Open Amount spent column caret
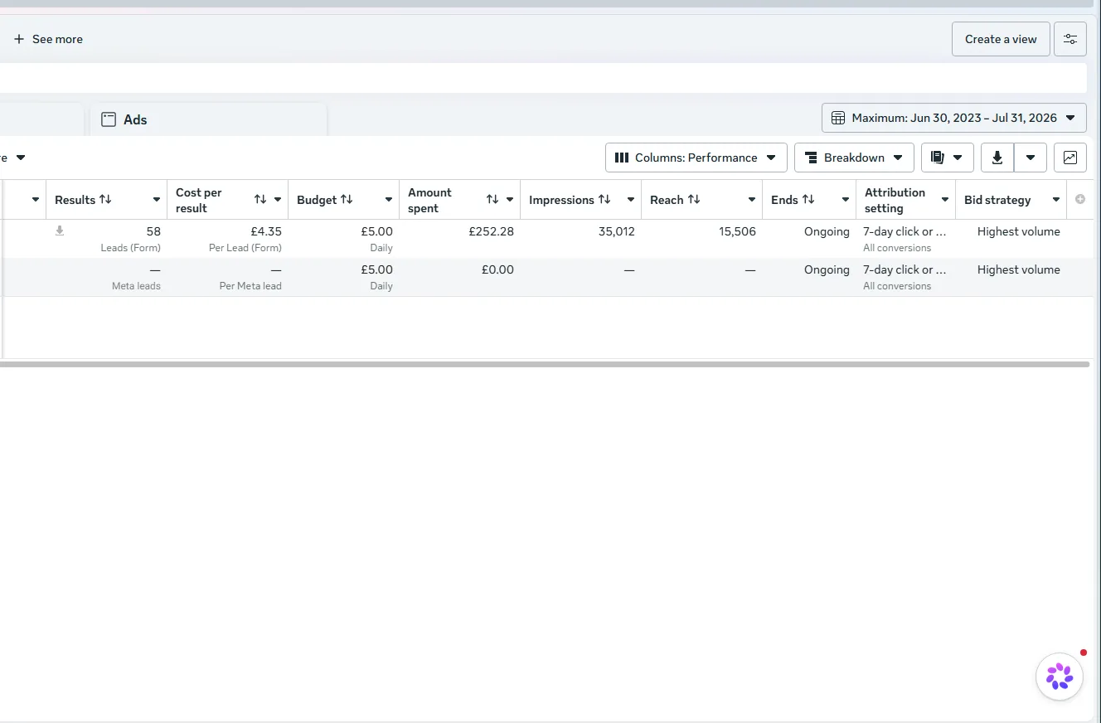This screenshot has height=723, width=1101. pyautogui.click(x=510, y=200)
